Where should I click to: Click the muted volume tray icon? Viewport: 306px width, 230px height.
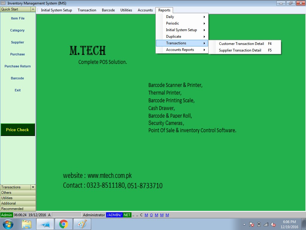[273, 224]
